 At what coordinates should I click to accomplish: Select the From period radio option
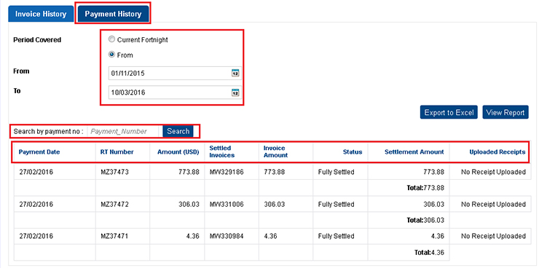pyautogui.click(x=111, y=55)
